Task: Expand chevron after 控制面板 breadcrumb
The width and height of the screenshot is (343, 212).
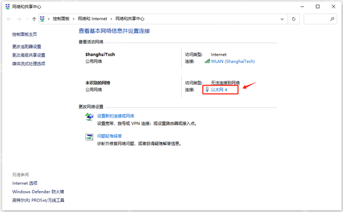Action: click(x=73, y=19)
